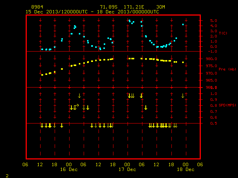238x178 pixels.
Task: Select the last yellow pressure point at far right
Action: [x=183, y=62]
